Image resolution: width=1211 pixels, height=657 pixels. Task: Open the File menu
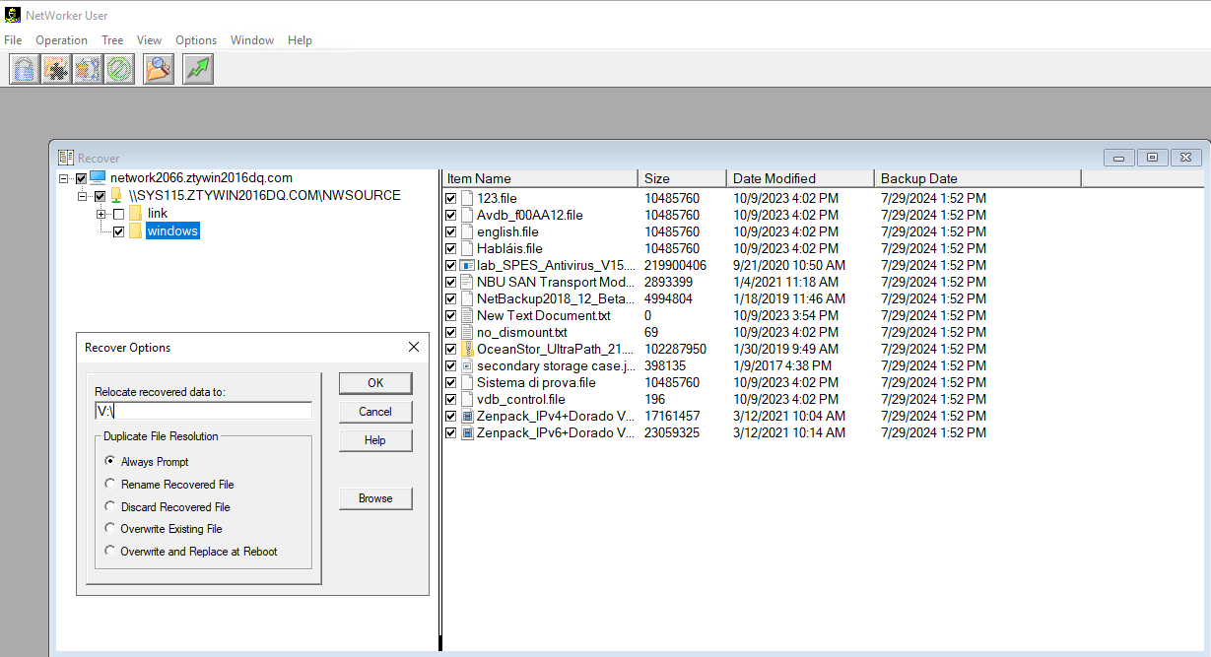coord(13,40)
